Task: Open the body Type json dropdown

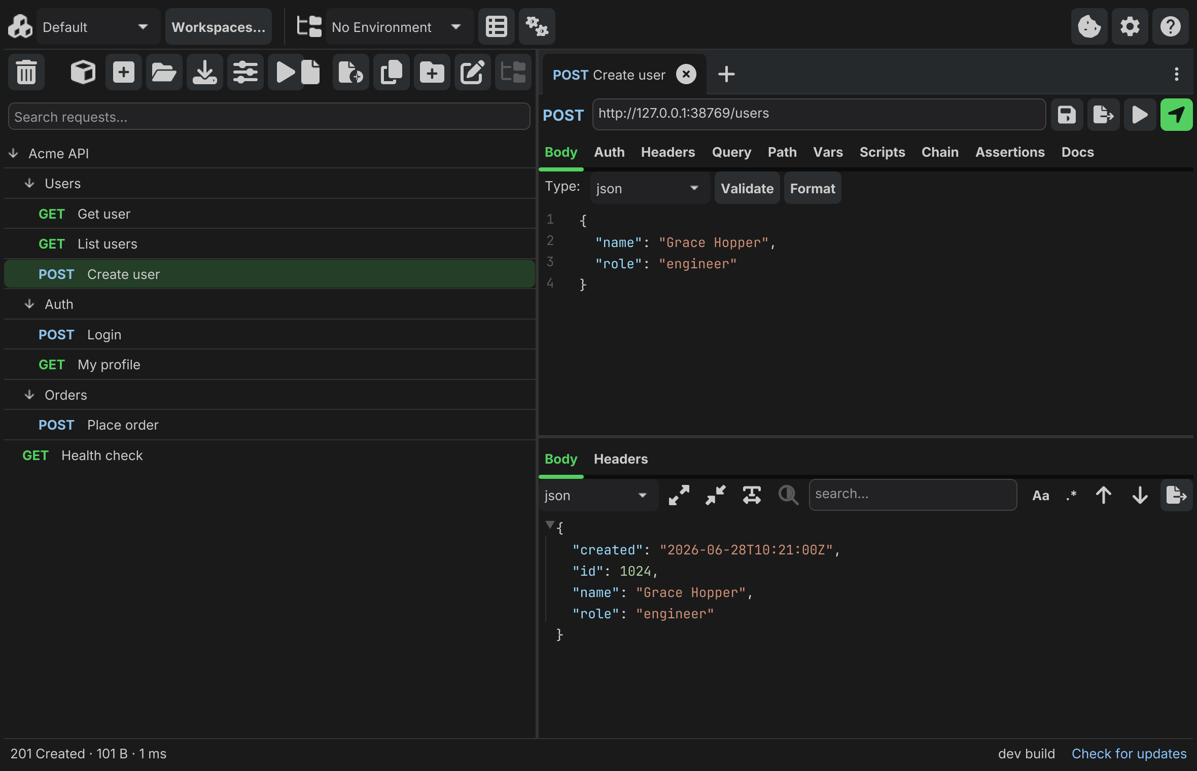Action: coord(650,188)
